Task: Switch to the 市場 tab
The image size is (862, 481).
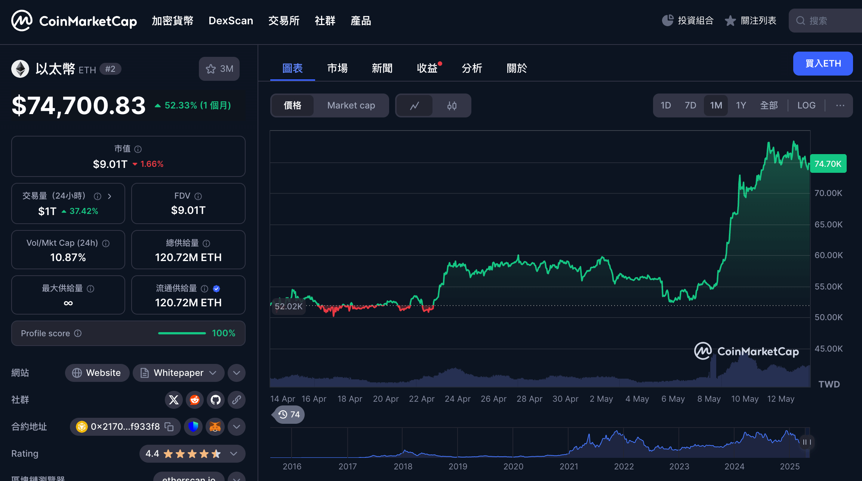Action: 338,68
